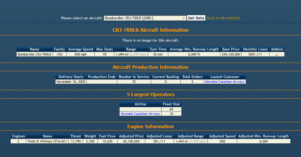Click the Adjusted Range column header
This screenshot has height=157, width=301.
point(190,136)
